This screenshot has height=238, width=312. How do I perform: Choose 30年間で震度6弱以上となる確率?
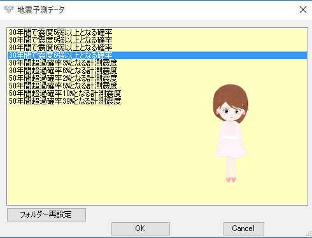157,48
